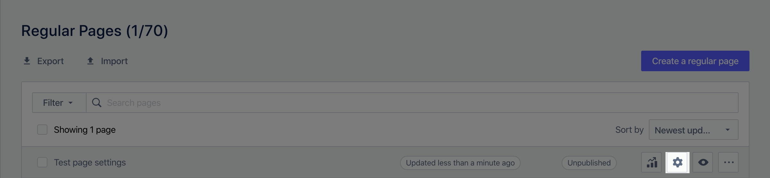Preview the page using the eye icon
770x178 pixels.
[703, 162]
